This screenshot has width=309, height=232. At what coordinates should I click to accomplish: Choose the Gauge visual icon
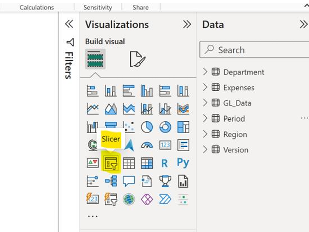(x=147, y=145)
